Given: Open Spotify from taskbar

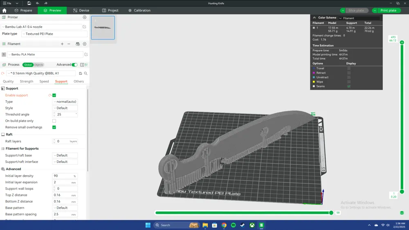Looking at the screenshot, I should click(x=233, y=225).
